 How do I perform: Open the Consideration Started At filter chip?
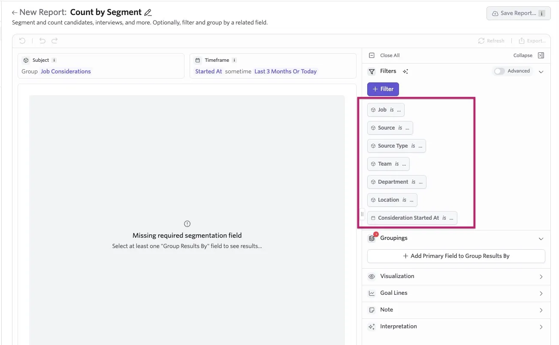(x=412, y=218)
